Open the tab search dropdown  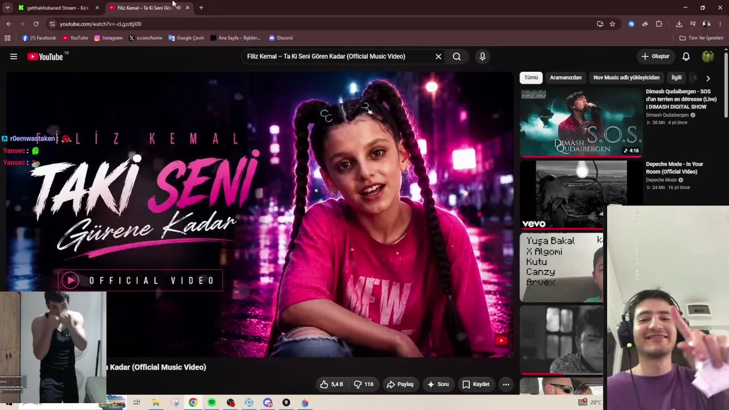[x=7, y=8]
